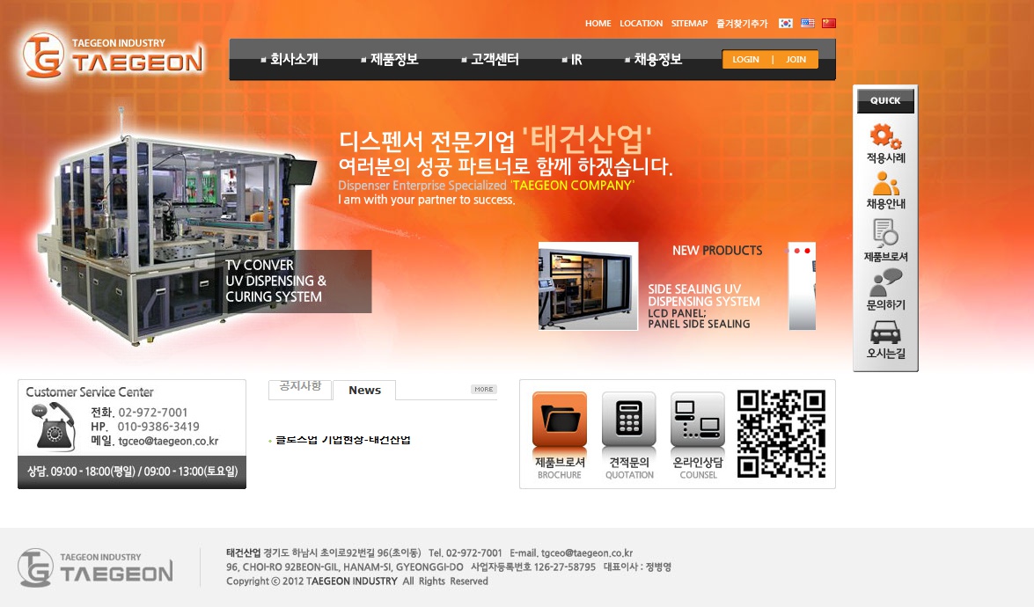Switch to the 공지사항 tab
The height and width of the screenshot is (607, 1034).
pyautogui.click(x=300, y=387)
